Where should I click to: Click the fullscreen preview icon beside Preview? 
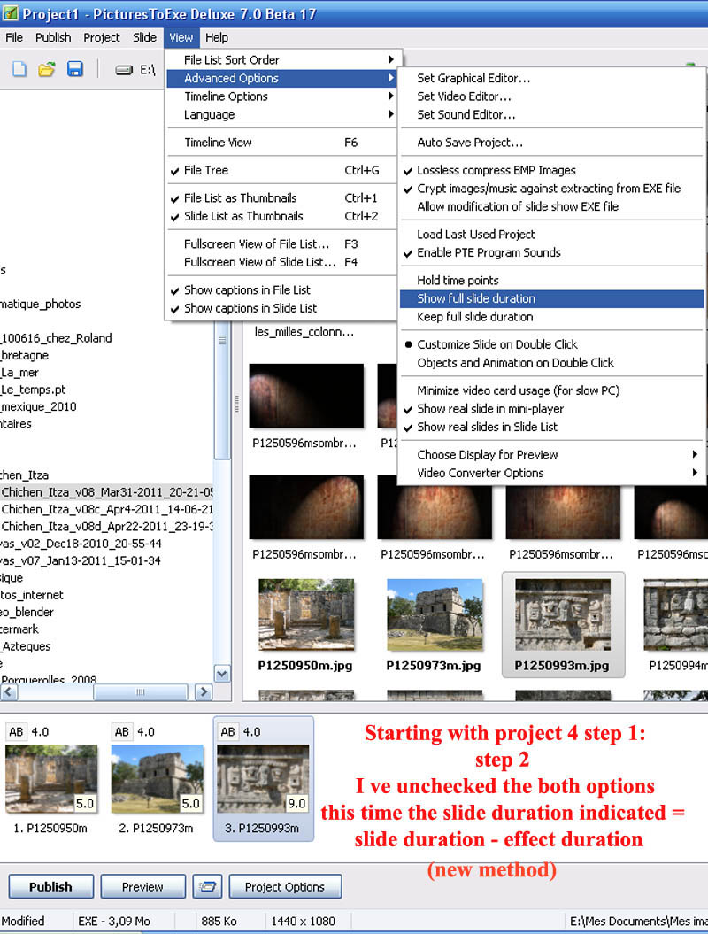coord(207,886)
